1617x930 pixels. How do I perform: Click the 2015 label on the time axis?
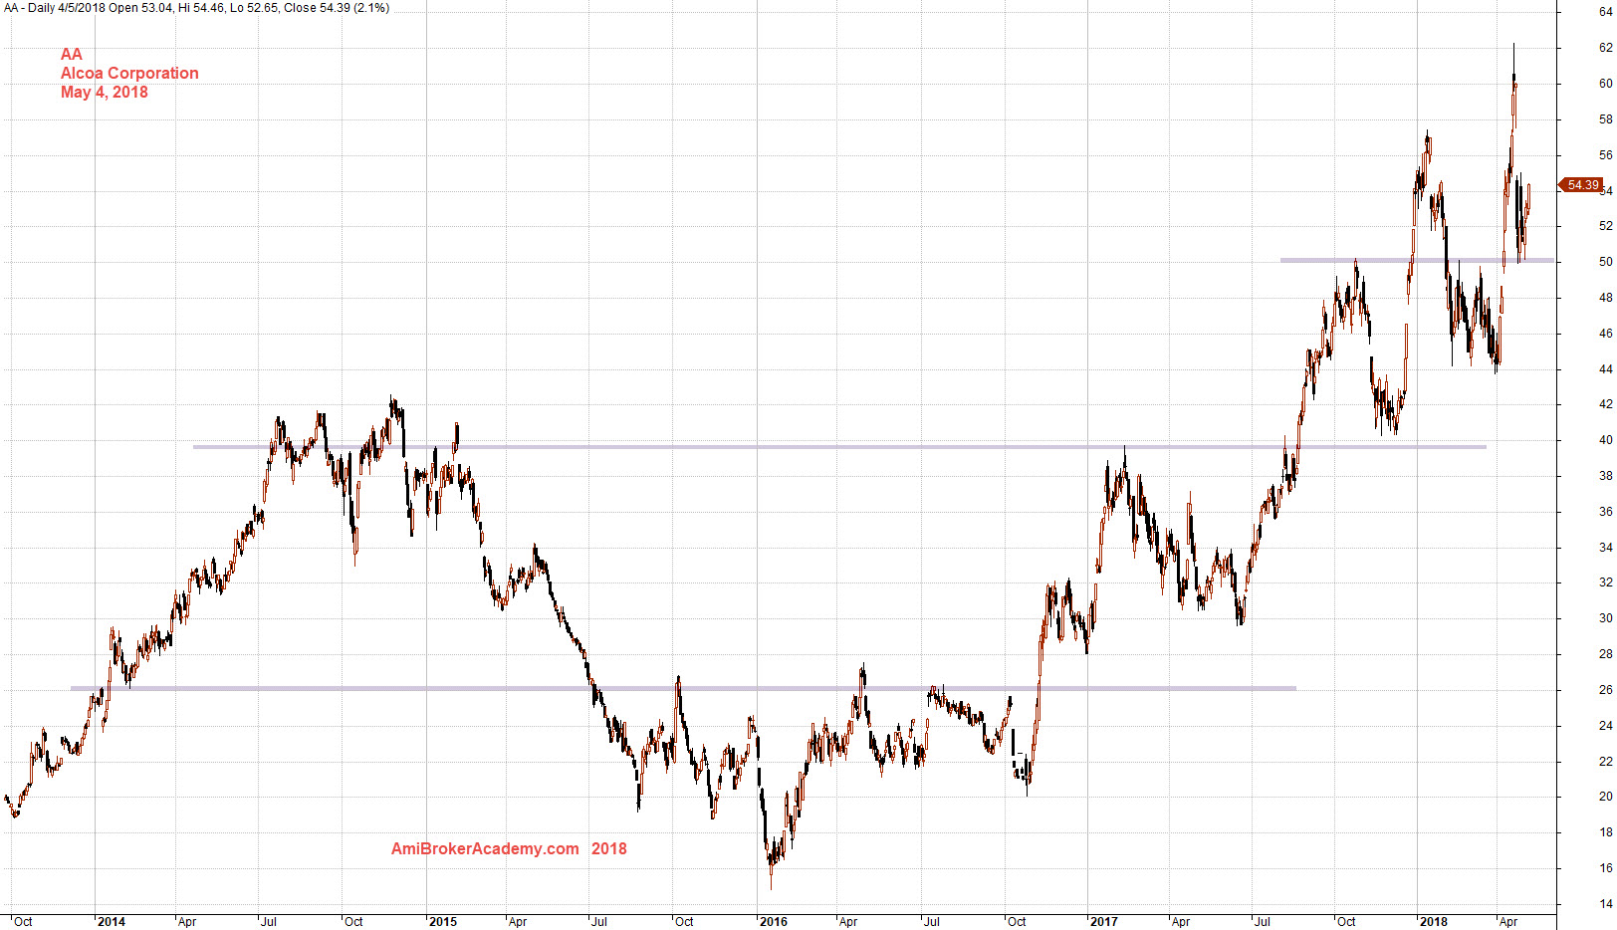(x=443, y=922)
